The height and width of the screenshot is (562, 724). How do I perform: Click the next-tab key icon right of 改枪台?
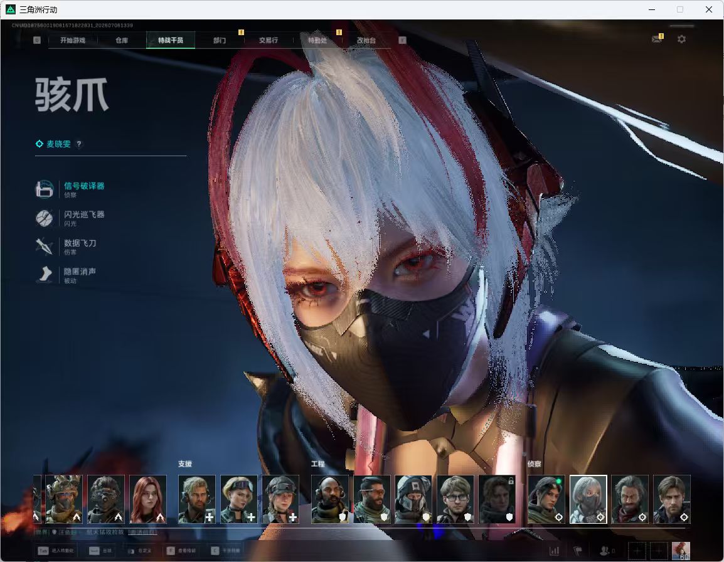click(402, 40)
